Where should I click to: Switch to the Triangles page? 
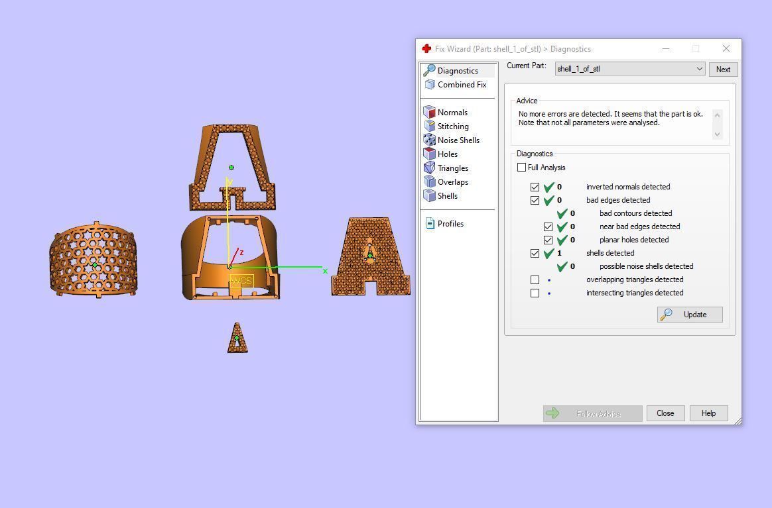pos(453,168)
